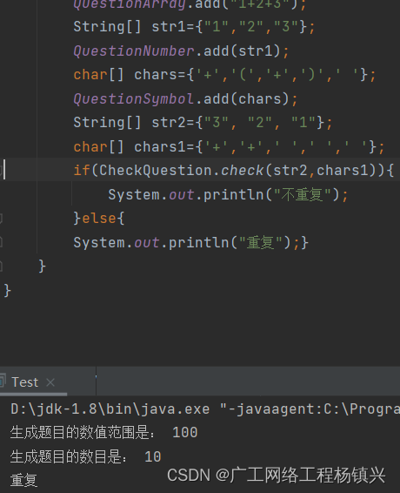This screenshot has width=400, height=493.
Task: Click the "3" literal in str2 array
Action: [217, 122]
